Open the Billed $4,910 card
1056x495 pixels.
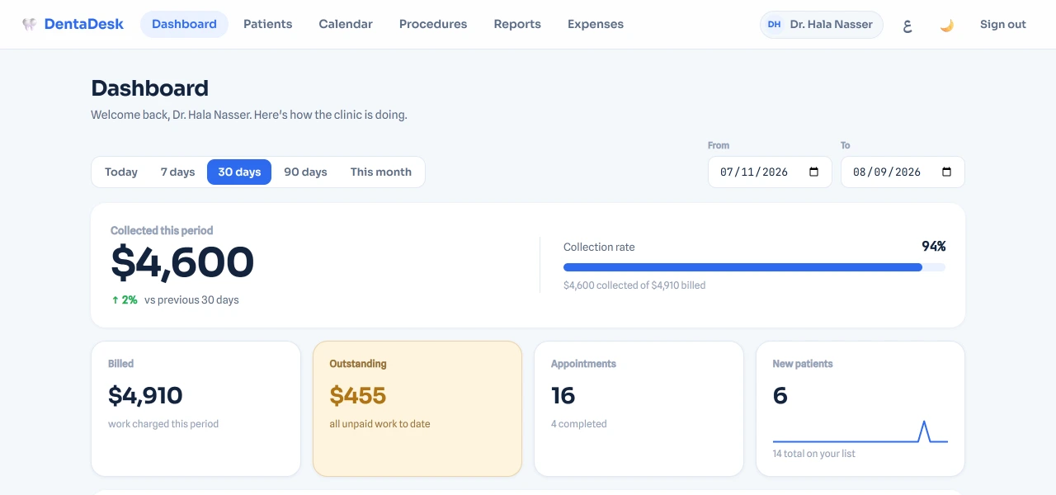click(196, 408)
